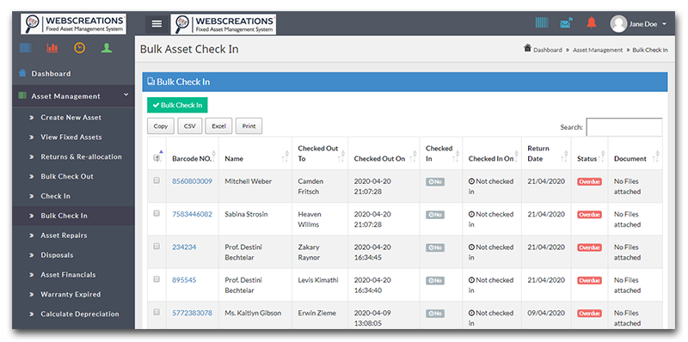Sort by Checked Out To column
This screenshot has height=342, width=688.
tap(320, 154)
